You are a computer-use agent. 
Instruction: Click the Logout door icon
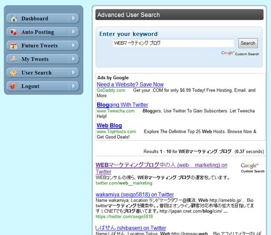click(x=13, y=86)
